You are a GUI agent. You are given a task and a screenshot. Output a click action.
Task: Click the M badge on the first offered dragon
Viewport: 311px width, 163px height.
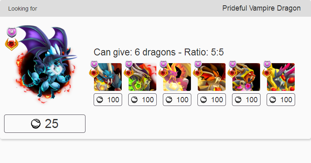(94, 64)
